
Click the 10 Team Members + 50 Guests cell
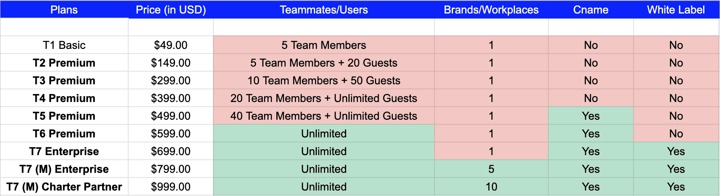click(x=324, y=81)
